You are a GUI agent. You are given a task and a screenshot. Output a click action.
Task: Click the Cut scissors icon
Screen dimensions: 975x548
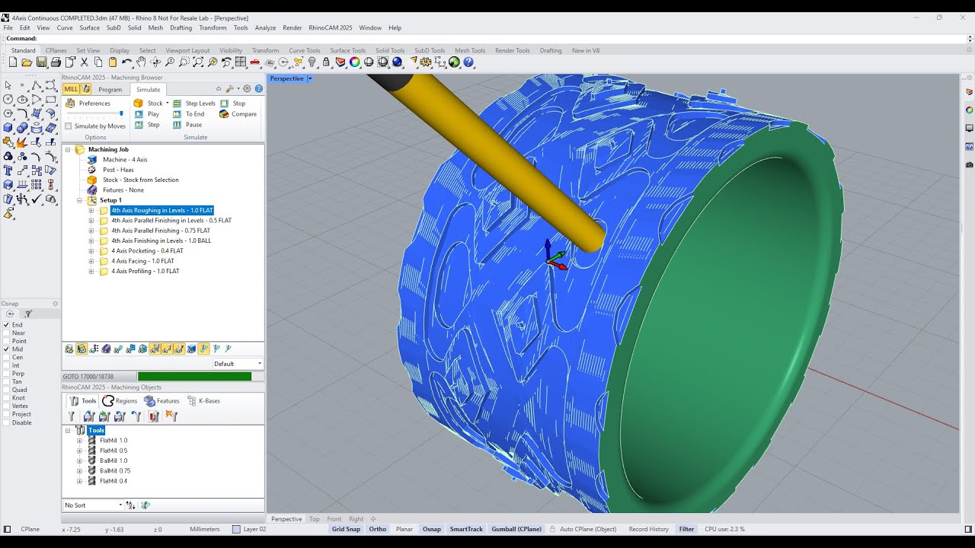tap(84, 62)
